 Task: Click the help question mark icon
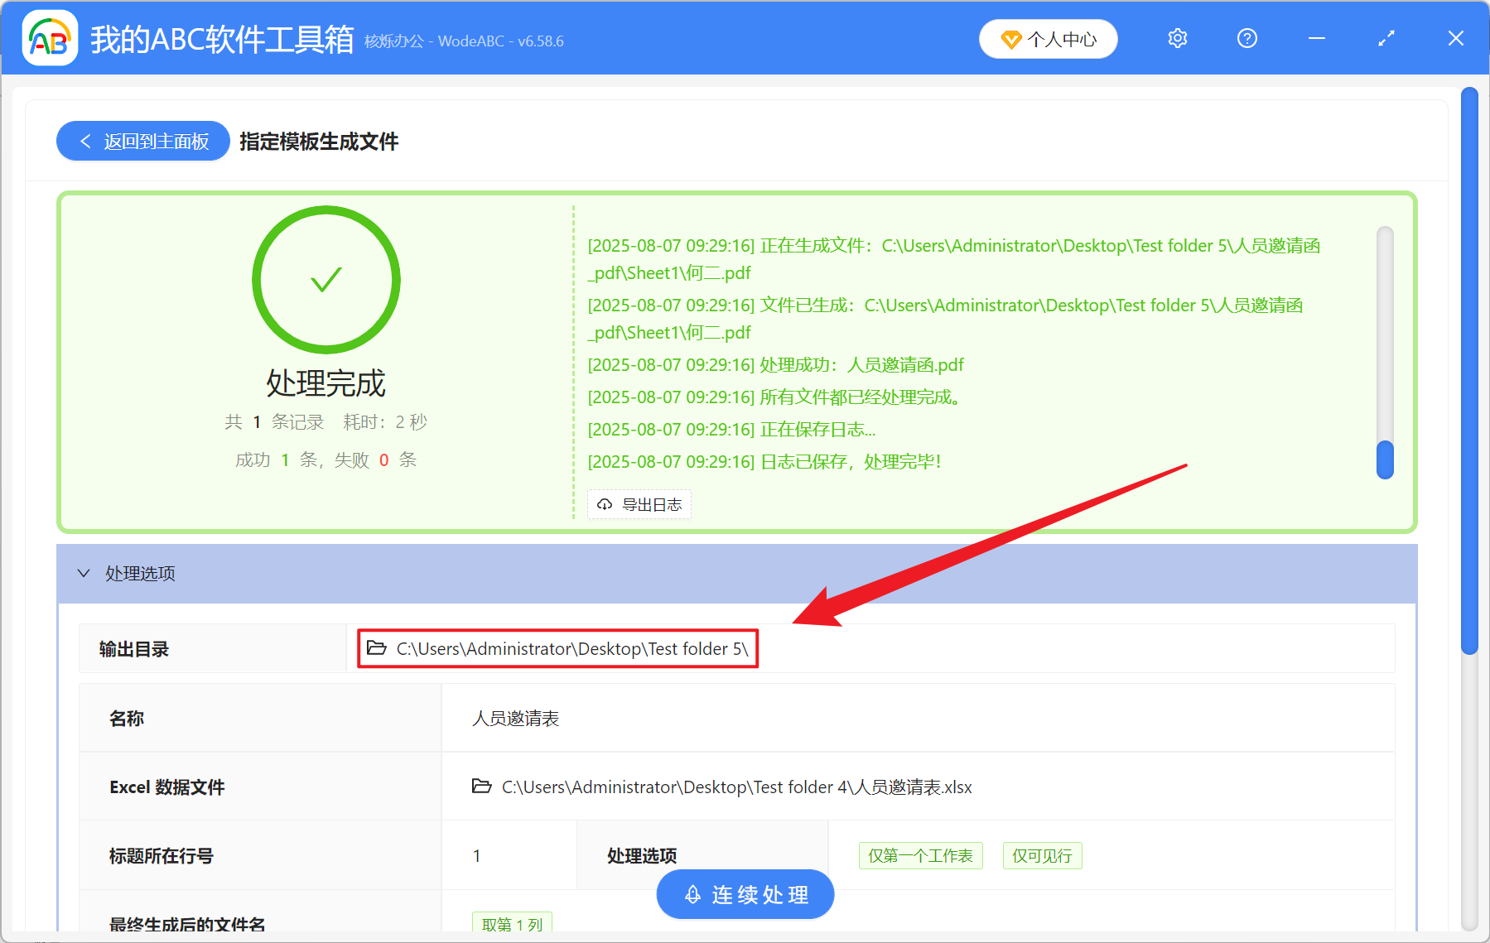pos(1246,38)
